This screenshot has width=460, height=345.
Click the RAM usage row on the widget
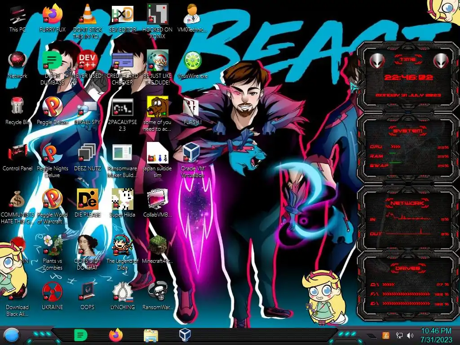tap(409, 156)
